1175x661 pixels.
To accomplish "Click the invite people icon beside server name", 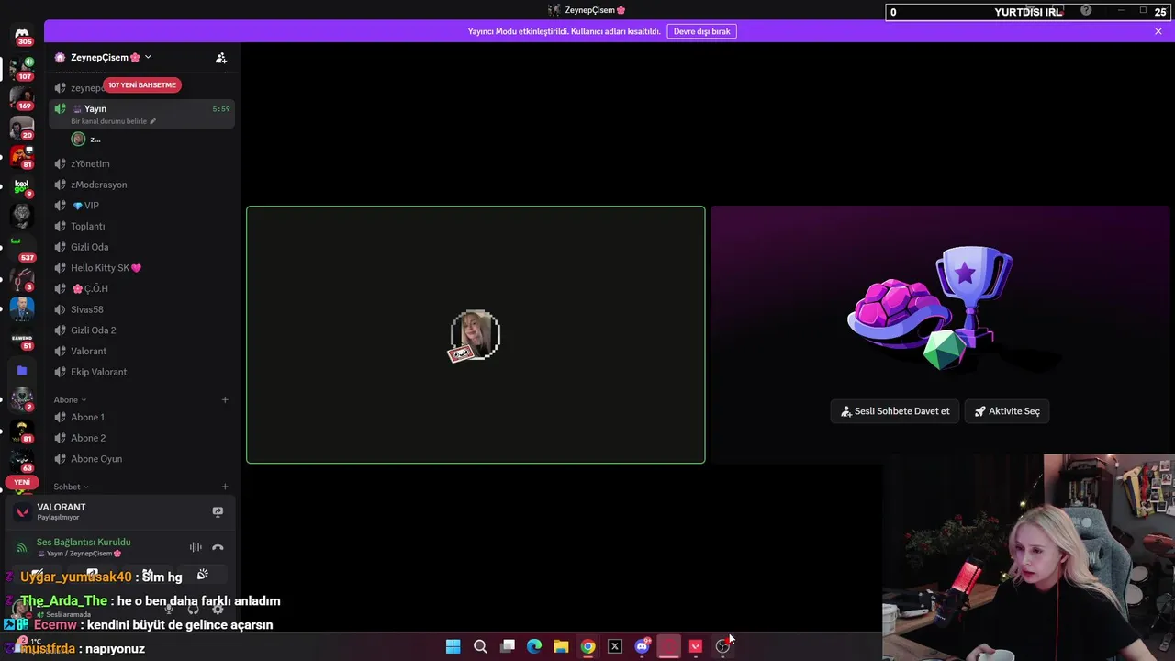I will tap(221, 57).
